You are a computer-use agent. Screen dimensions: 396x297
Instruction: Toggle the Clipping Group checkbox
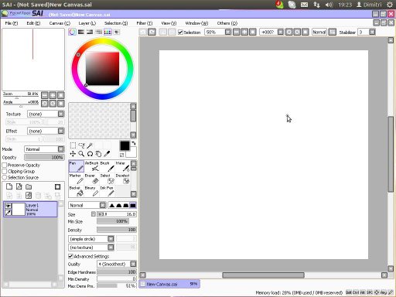(x=5, y=171)
